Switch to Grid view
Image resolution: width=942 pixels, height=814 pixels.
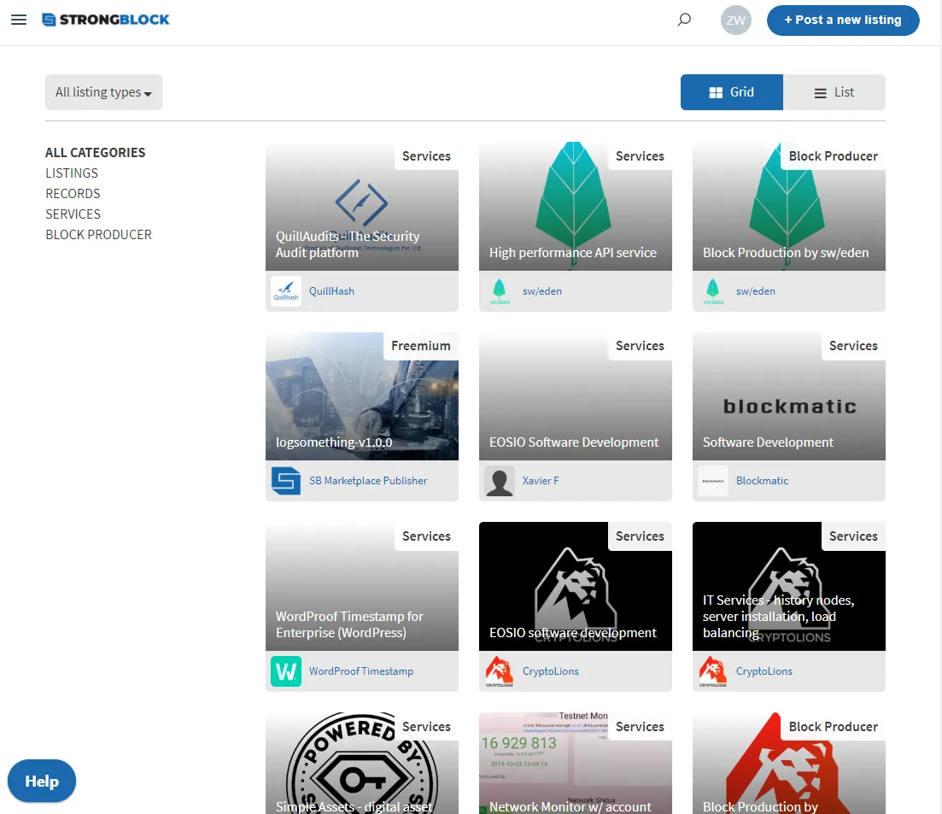pos(731,92)
